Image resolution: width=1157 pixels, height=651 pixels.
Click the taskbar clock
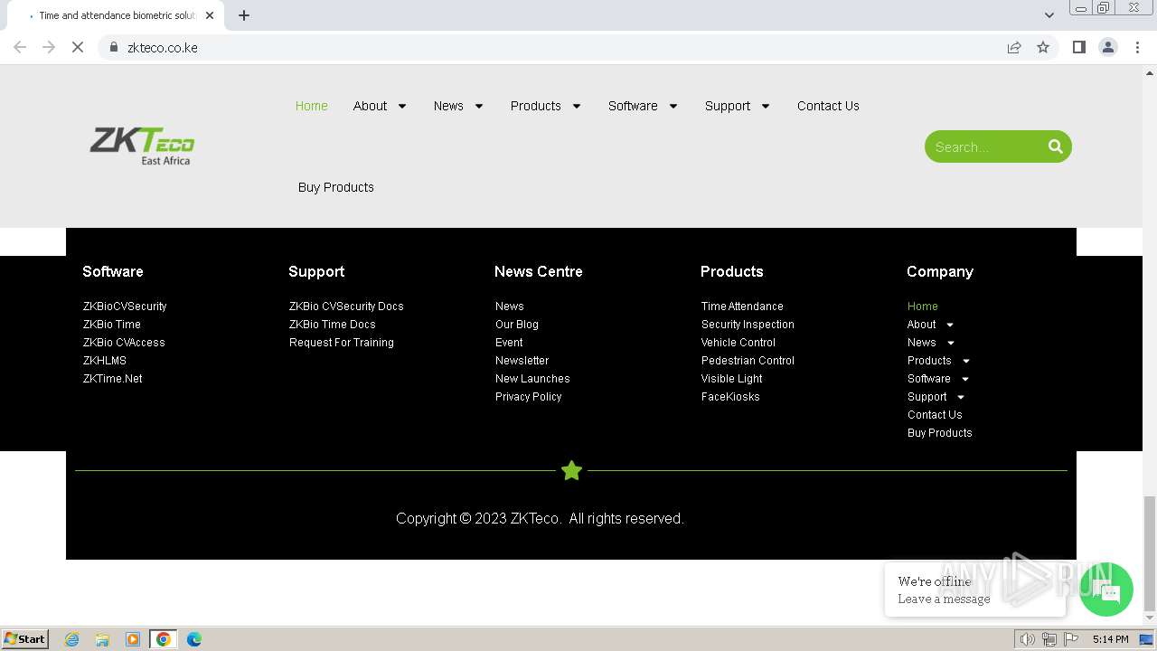(1110, 639)
